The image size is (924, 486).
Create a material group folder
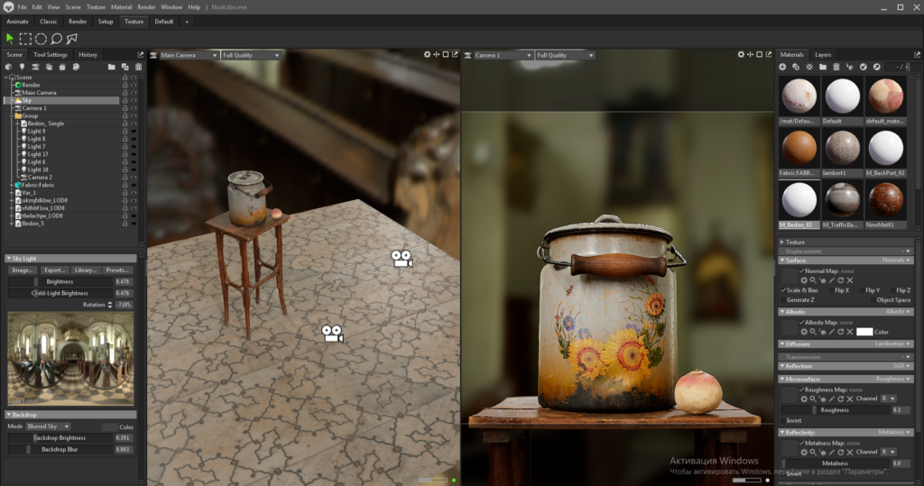click(x=823, y=67)
